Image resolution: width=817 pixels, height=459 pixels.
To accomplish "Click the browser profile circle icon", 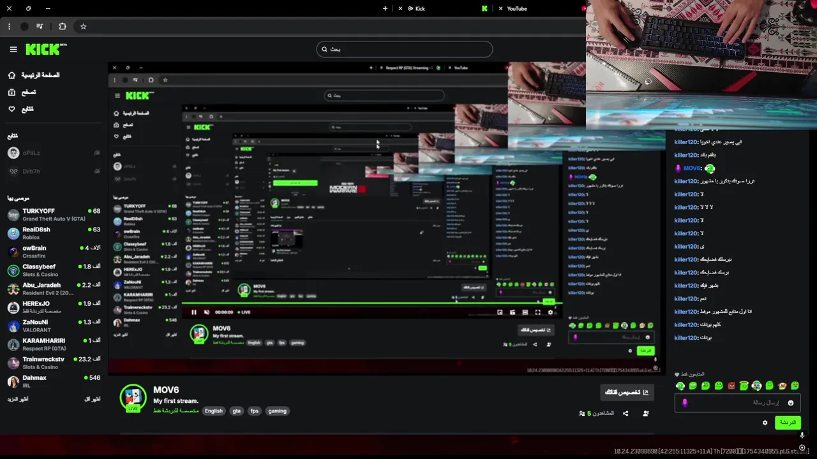I will (x=24, y=26).
